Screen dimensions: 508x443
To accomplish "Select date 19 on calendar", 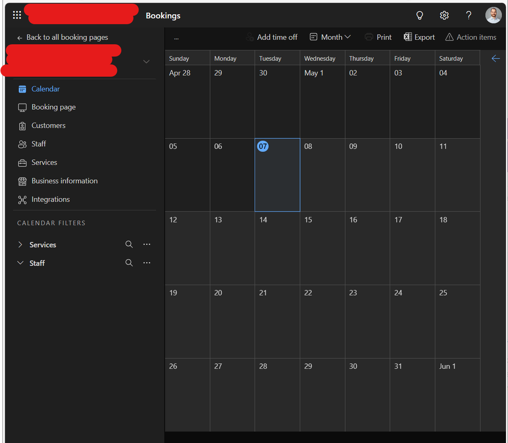I will [187, 322].
